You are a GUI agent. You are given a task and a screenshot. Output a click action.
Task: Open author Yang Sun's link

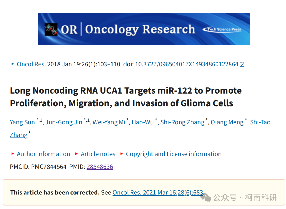point(22,122)
